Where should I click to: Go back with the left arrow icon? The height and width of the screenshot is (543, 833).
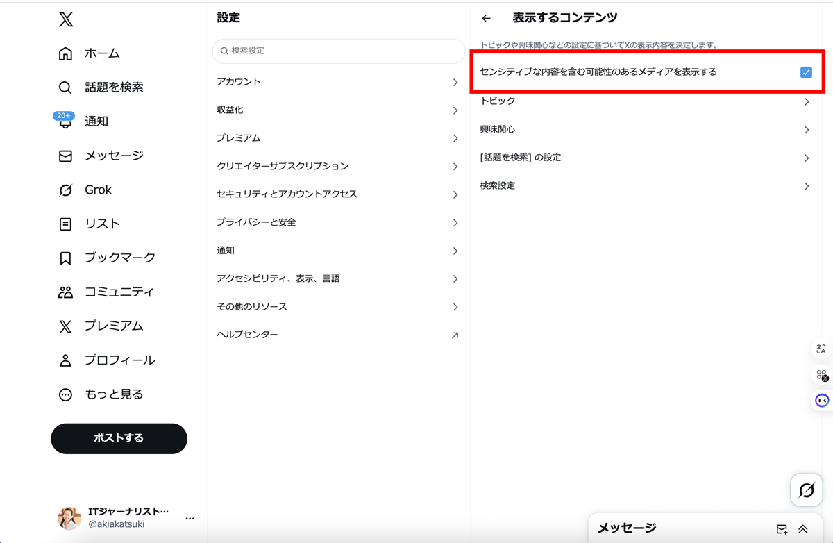coord(487,19)
